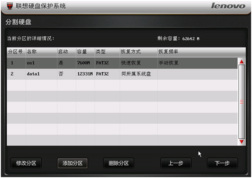This screenshot has height=178, width=252.
Task: Click the 删除分区 button
Action: (119, 163)
